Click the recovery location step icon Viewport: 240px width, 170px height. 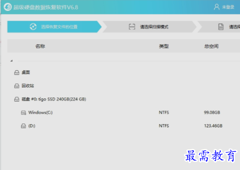pyautogui.click(x=33, y=27)
